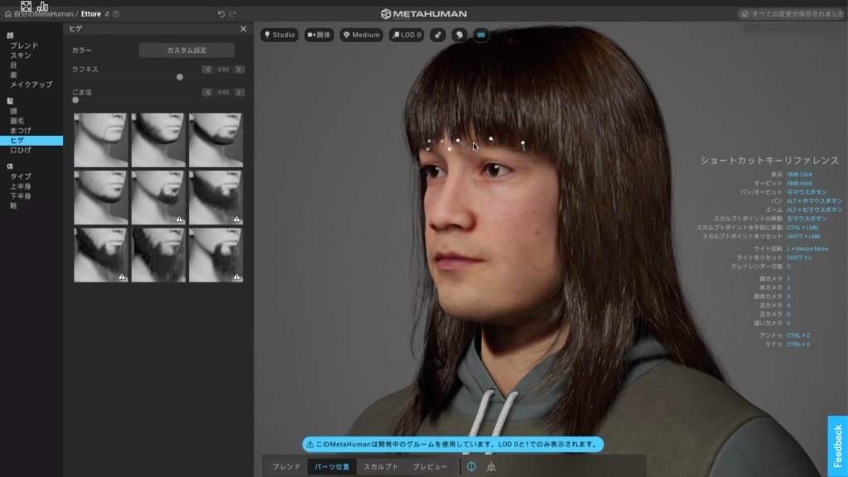Select the faint stubble beard, second row left
The image size is (848, 477).
[x=100, y=197]
